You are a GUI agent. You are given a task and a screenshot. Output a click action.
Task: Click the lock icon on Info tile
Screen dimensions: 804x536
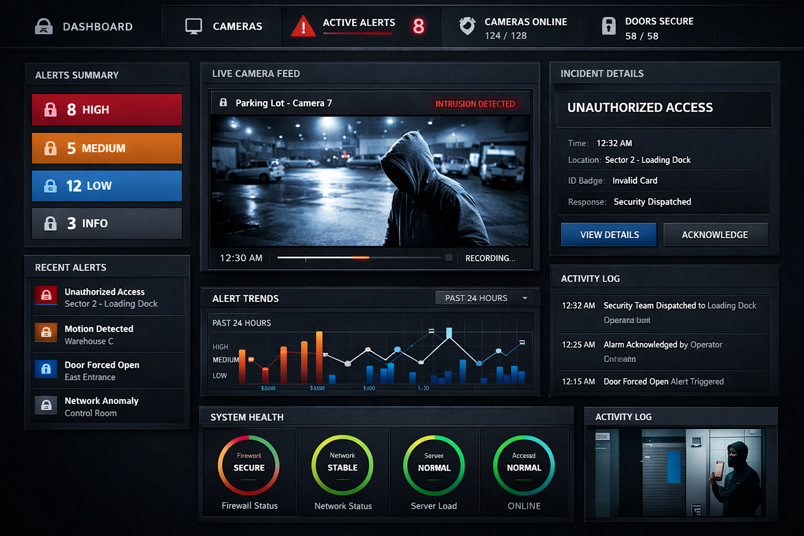(50, 224)
